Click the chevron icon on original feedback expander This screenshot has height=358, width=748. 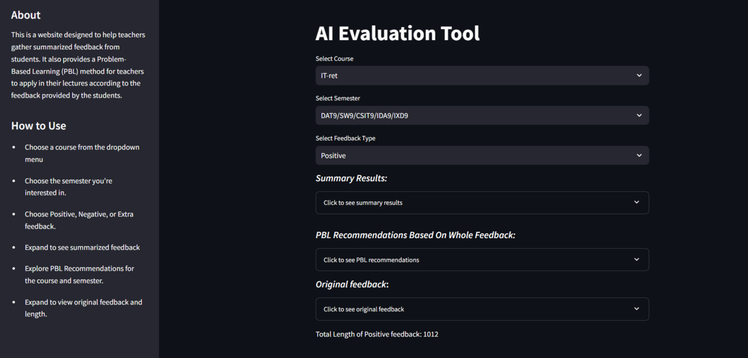636,309
